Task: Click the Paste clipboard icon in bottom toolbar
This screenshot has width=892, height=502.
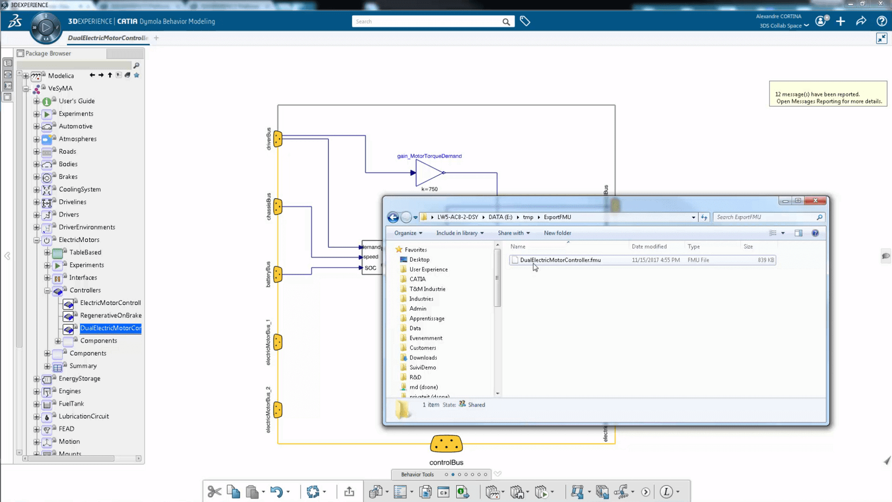Action: [x=252, y=492]
